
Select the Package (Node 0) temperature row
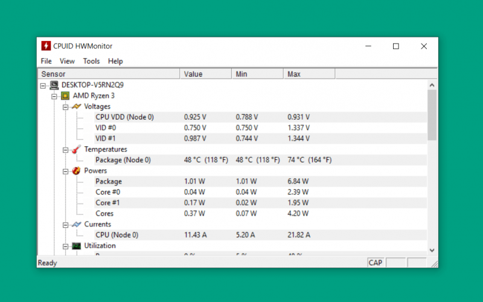260,160
